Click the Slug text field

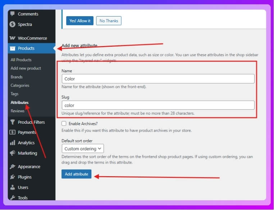point(158,105)
